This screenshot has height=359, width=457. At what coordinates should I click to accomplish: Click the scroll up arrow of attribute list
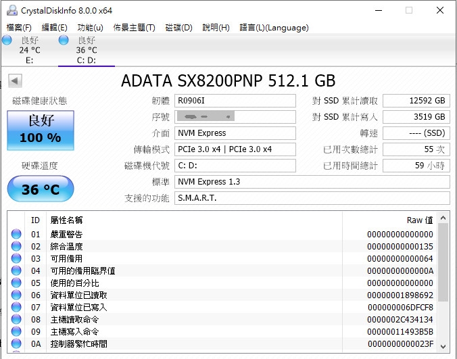pos(443,218)
